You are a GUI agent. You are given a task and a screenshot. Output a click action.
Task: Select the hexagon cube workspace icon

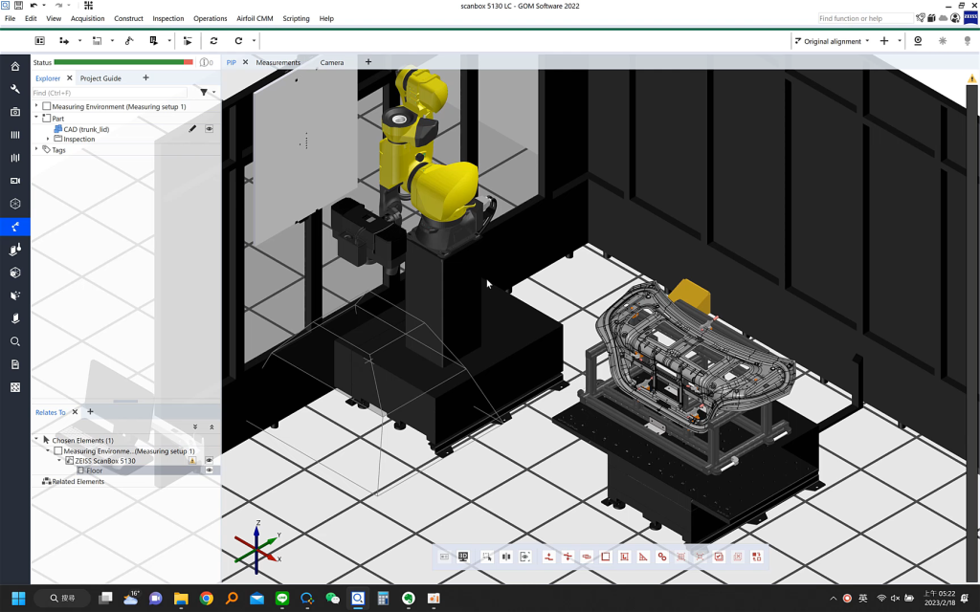(15, 204)
